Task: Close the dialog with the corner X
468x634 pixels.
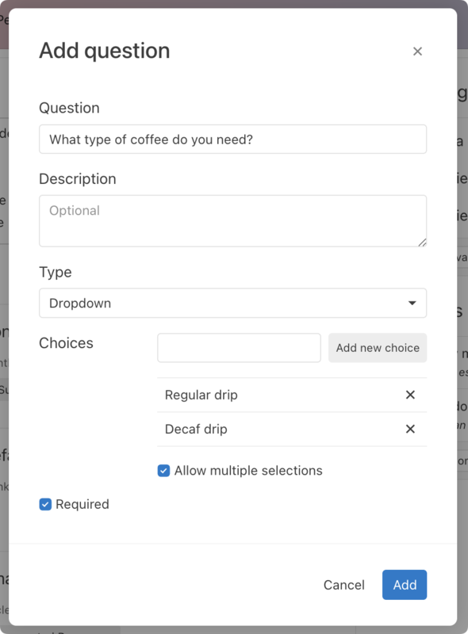Action: (418, 51)
